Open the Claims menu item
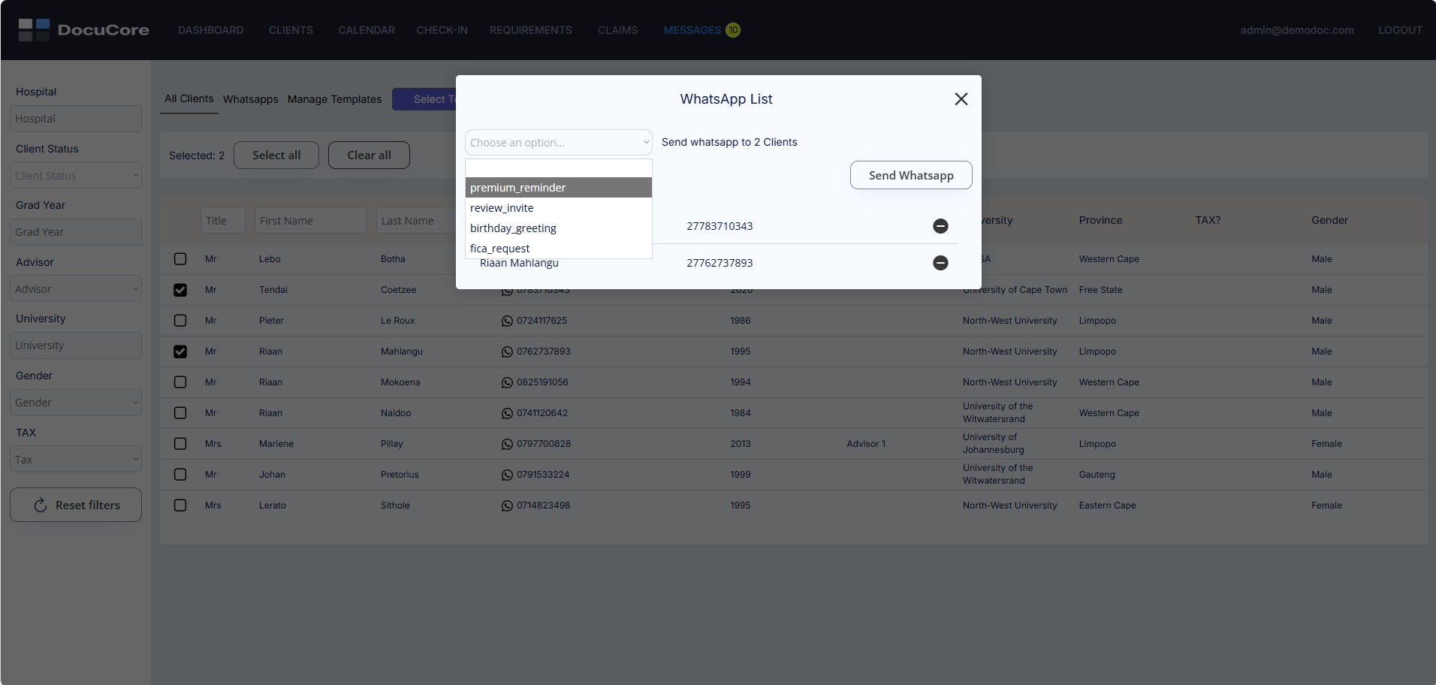 (618, 30)
